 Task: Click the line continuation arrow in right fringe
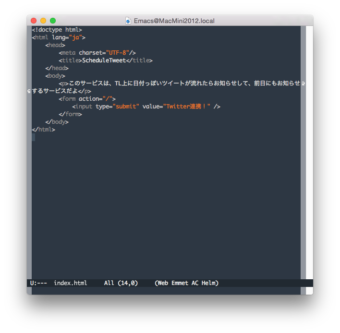pos(303,83)
